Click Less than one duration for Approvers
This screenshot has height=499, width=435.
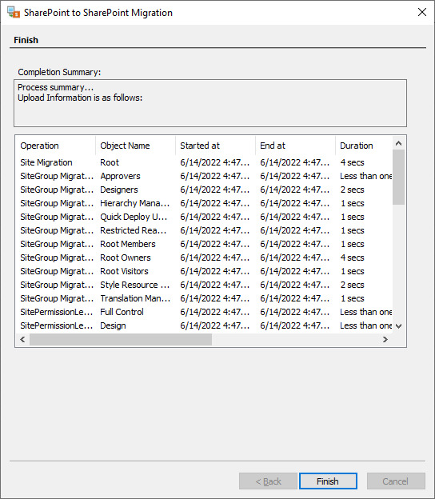click(x=366, y=176)
